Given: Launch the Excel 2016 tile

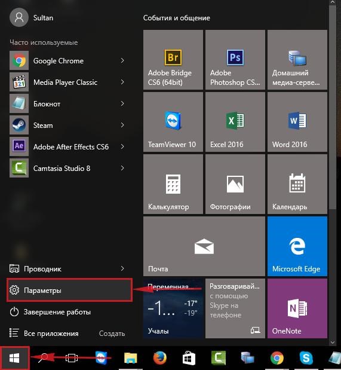Looking at the screenshot, I should pyautogui.click(x=235, y=122).
